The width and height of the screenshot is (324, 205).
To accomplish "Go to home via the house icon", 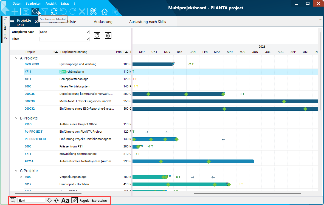I will click(104, 12).
